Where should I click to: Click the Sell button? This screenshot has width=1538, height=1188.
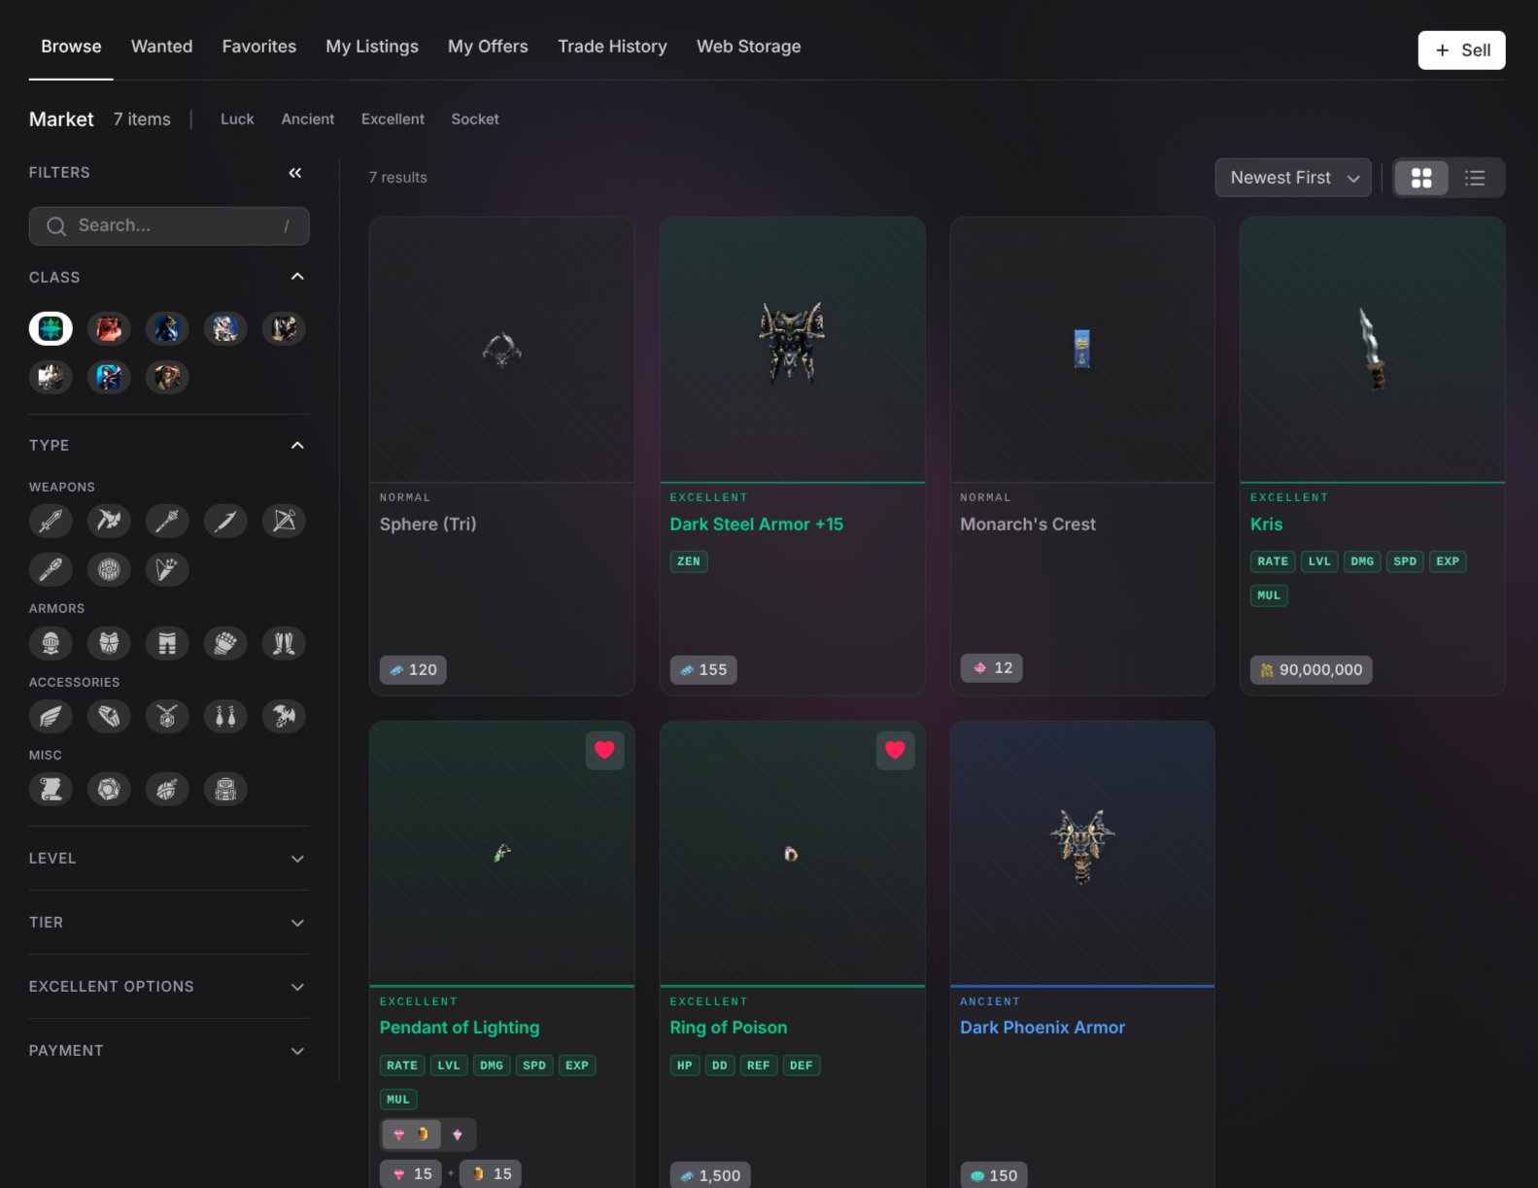[1461, 51]
